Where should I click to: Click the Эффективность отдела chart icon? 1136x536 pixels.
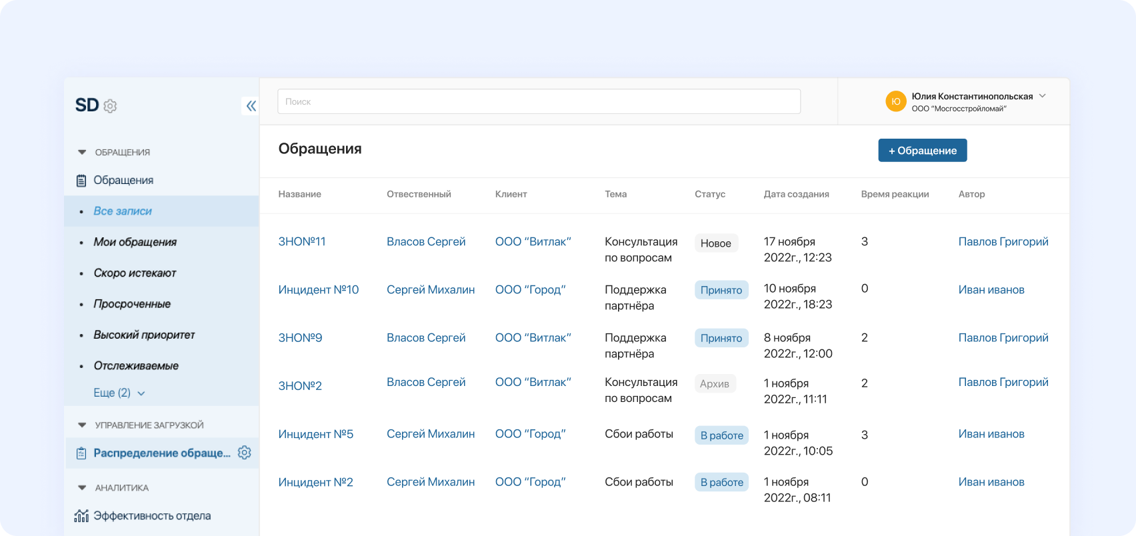point(81,516)
